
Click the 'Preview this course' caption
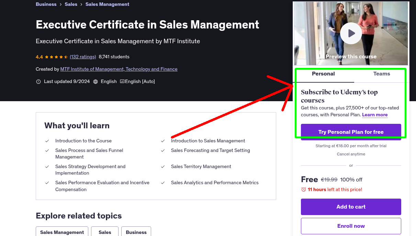(351, 57)
